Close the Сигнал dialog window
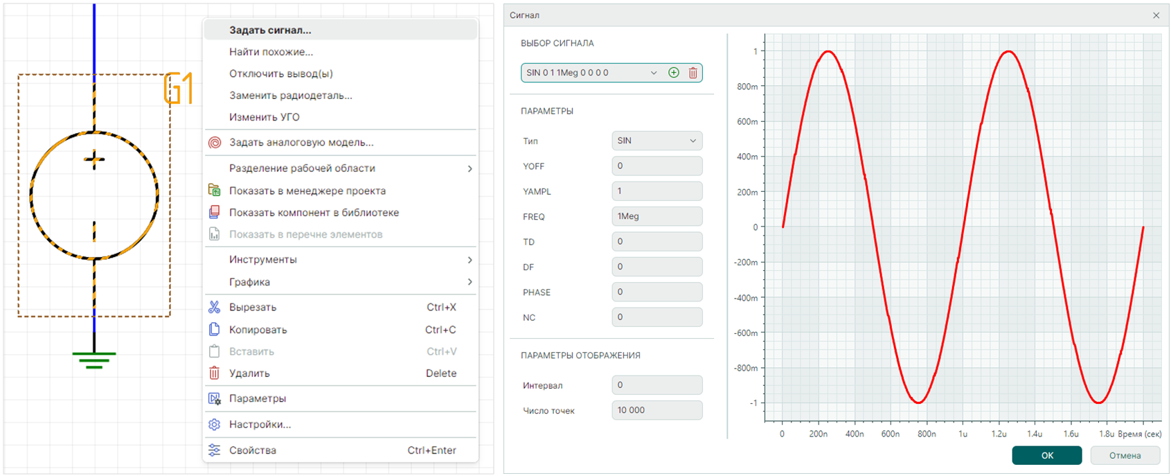The height and width of the screenshot is (476, 1171). click(x=1156, y=15)
